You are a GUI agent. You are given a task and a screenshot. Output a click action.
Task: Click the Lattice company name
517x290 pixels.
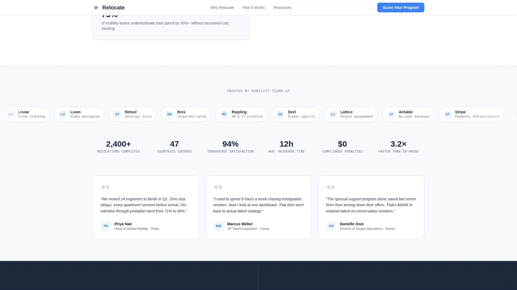[x=346, y=112]
